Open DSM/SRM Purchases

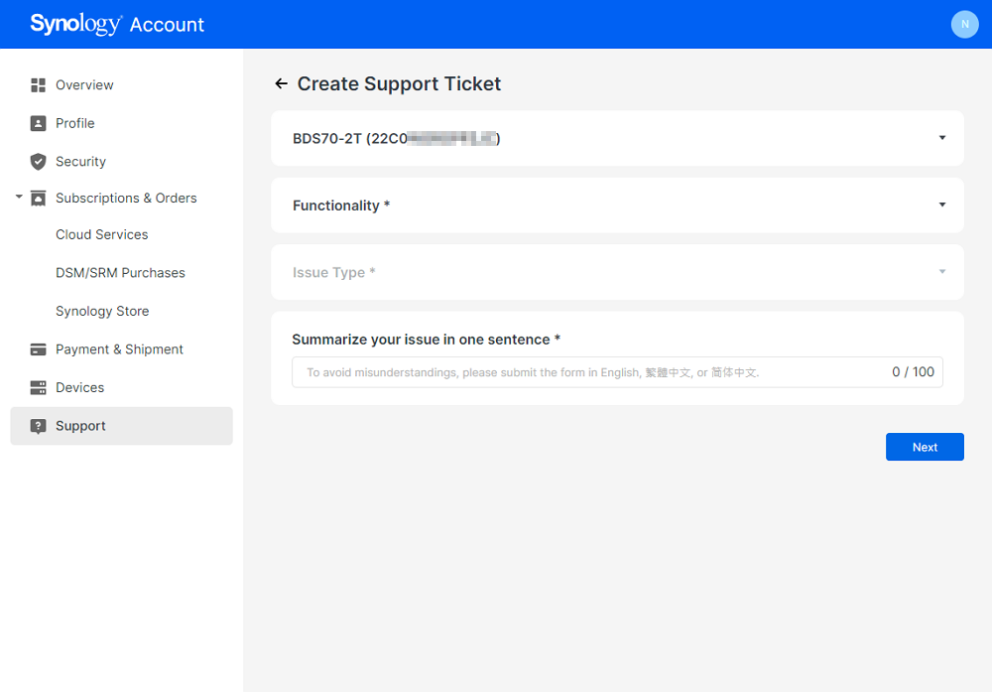pos(120,273)
